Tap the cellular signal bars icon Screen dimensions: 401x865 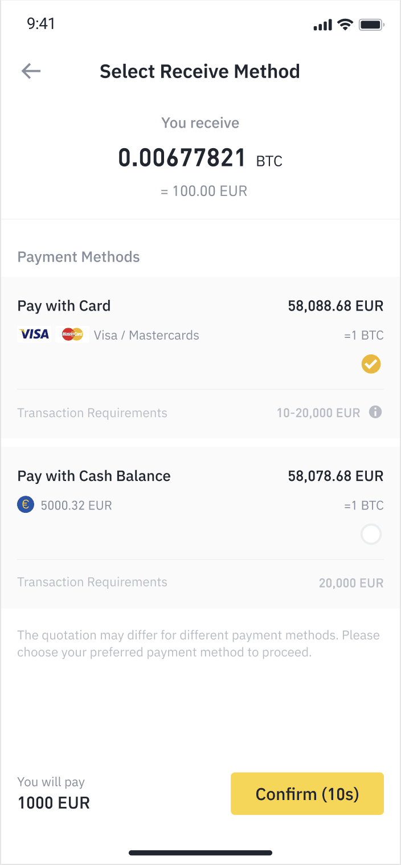[322, 25]
